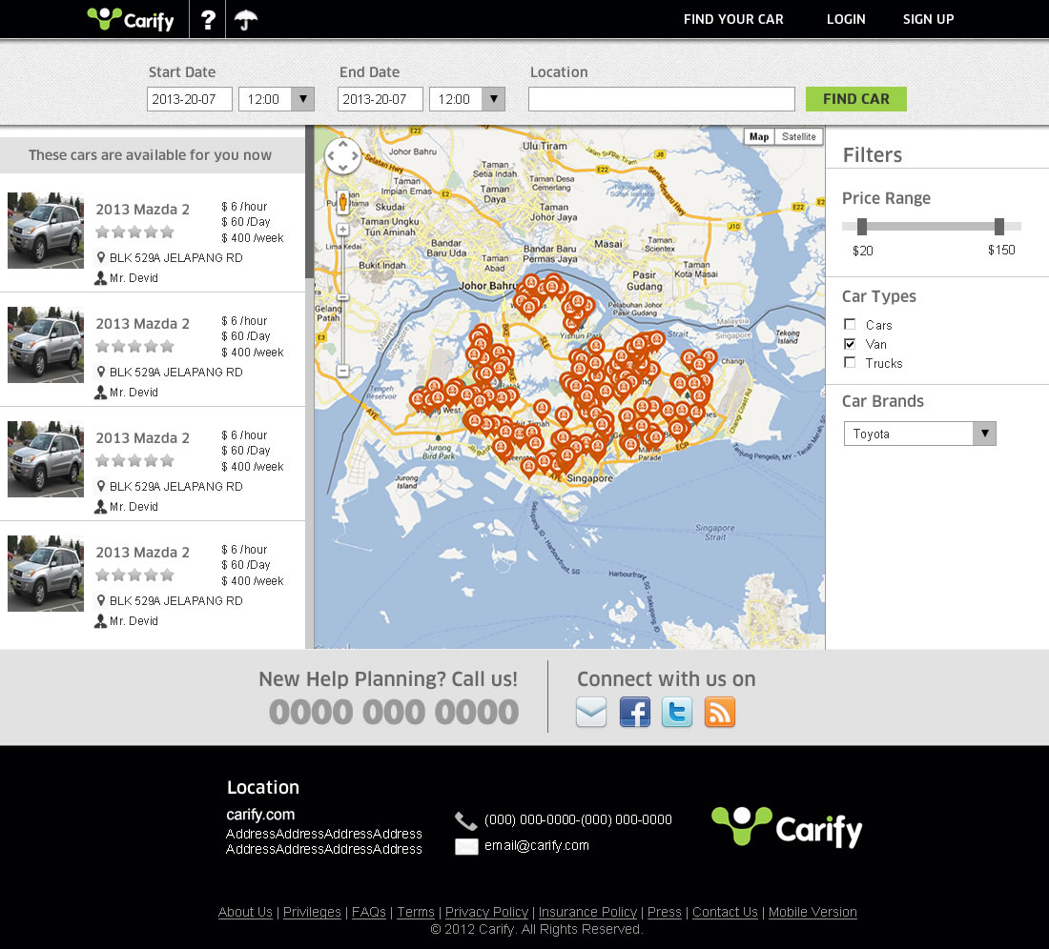Click the email envelope icon under Connect
1049x949 pixels.
point(591,712)
